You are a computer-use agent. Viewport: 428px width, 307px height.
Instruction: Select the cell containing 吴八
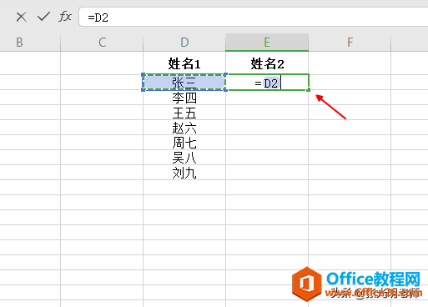point(184,158)
